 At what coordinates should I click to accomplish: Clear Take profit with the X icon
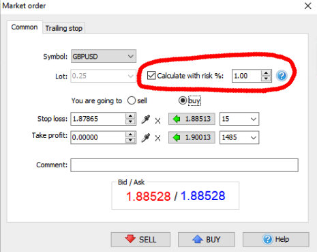[x=157, y=138]
